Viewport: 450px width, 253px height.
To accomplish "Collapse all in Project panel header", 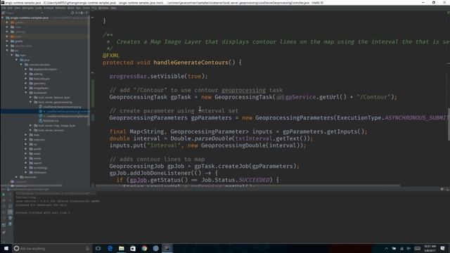I will point(77,13).
